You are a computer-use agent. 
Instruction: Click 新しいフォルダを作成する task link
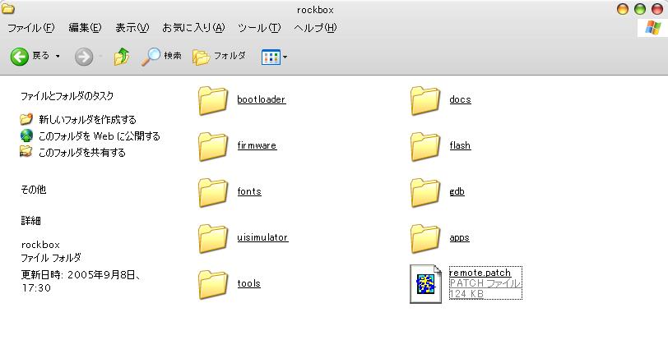coord(87,119)
